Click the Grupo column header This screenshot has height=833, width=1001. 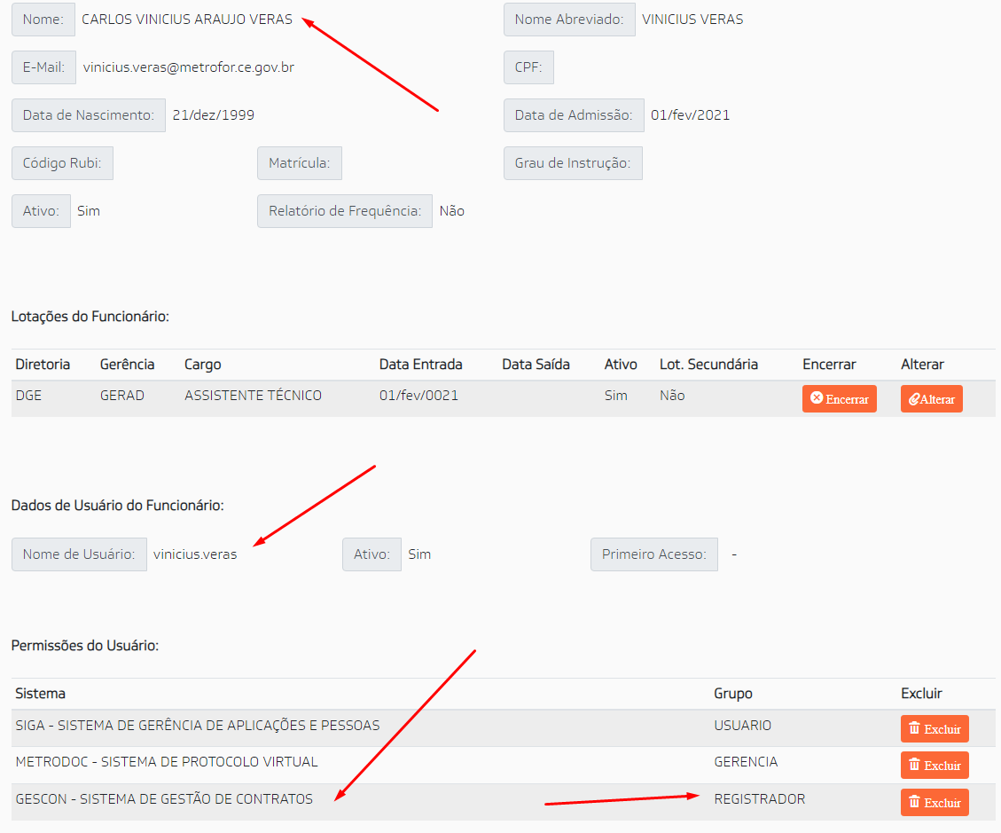pyautogui.click(x=733, y=693)
